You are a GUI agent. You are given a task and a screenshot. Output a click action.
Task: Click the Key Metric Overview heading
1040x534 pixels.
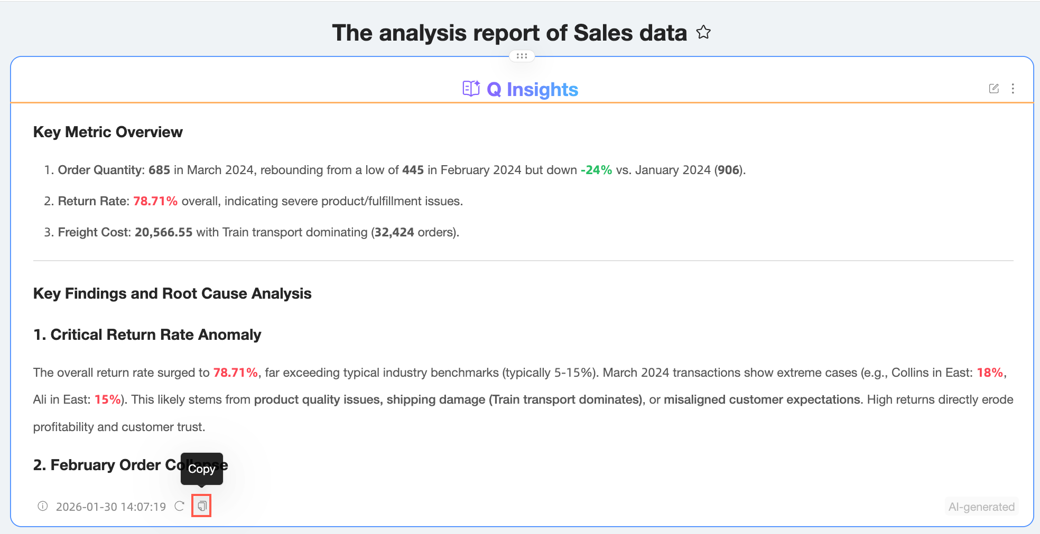point(108,132)
